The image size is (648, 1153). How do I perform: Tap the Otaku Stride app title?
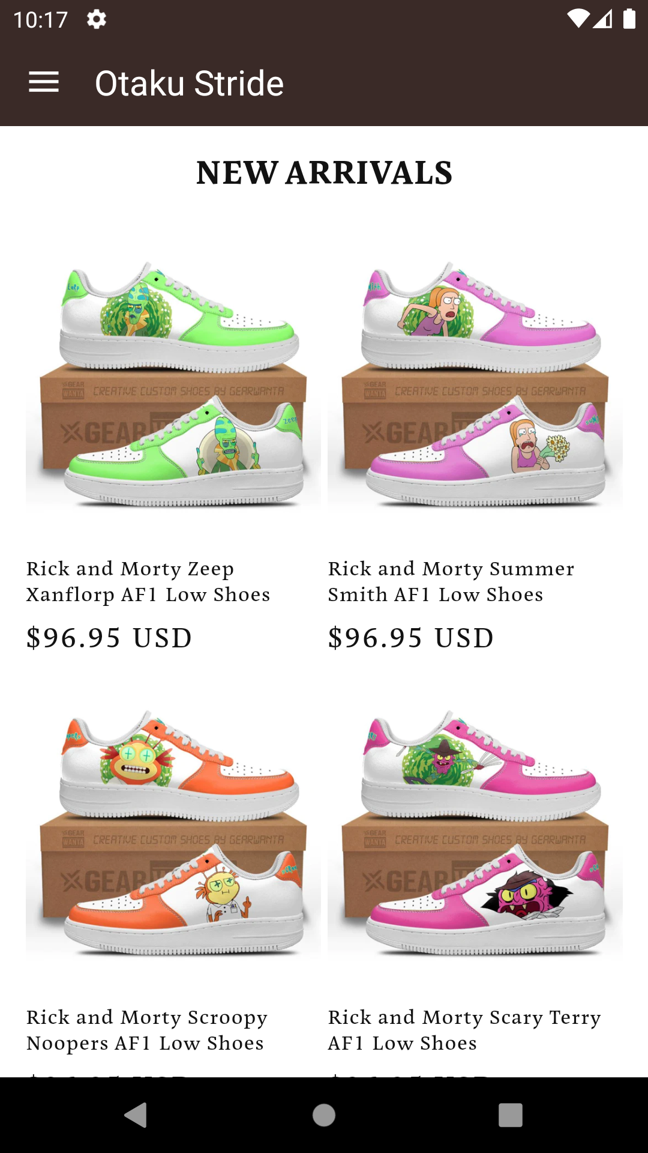pyautogui.click(x=189, y=83)
